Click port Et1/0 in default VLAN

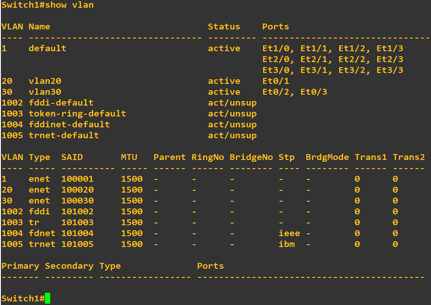click(x=276, y=48)
